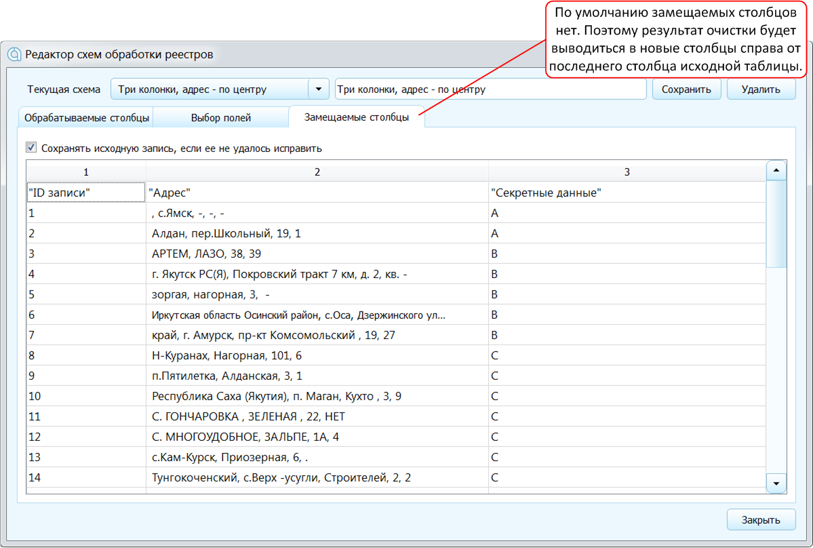
Task: Click the "ID записи" cell
Action: pyautogui.click(x=86, y=193)
